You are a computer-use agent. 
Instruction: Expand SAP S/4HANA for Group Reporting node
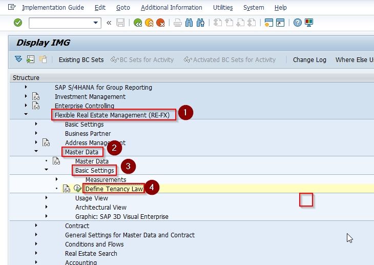(26, 87)
